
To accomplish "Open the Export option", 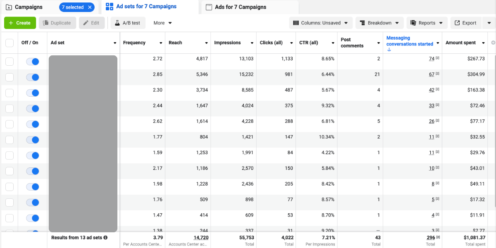I will point(465,23).
